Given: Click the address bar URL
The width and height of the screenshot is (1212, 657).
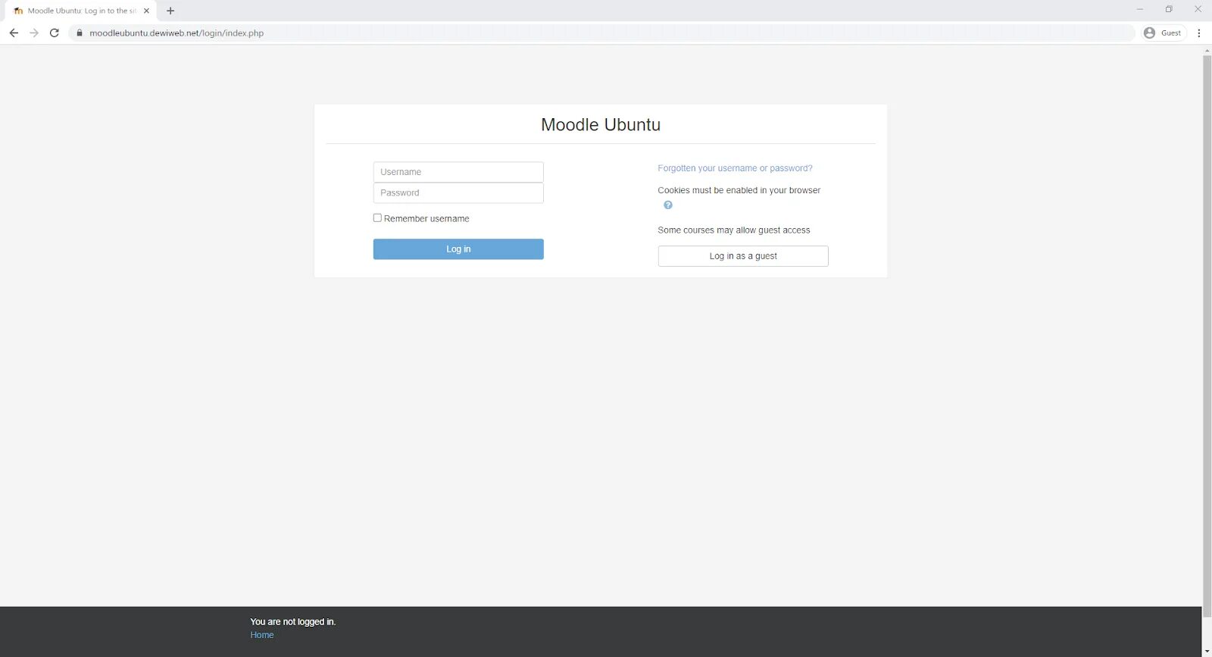Looking at the screenshot, I should point(176,33).
